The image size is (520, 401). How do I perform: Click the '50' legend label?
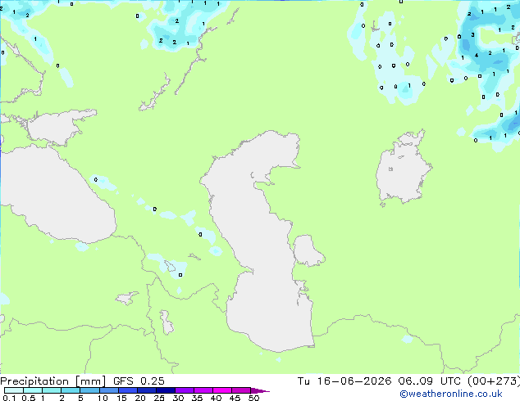coord(253,398)
